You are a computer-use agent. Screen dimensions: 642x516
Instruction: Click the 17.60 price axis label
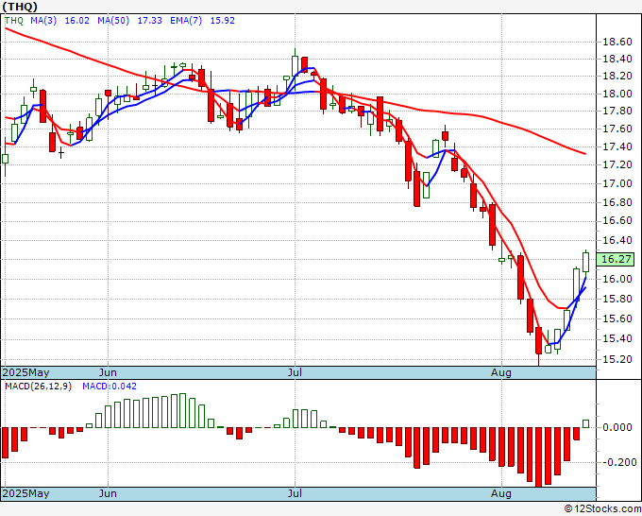click(x=617, y=129)
